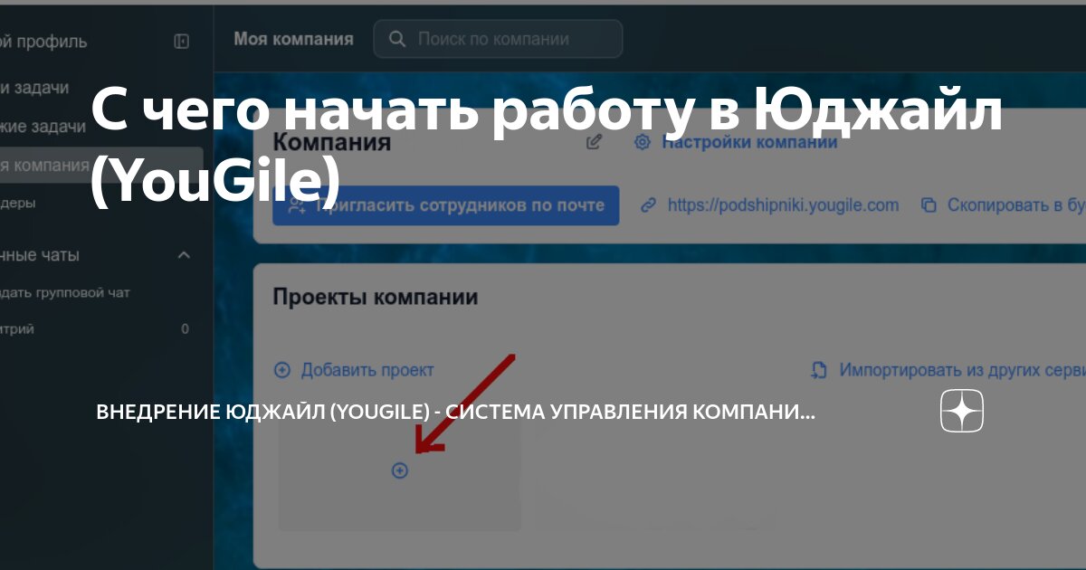Click Импортировать из других сервисов

pos(962,370)
